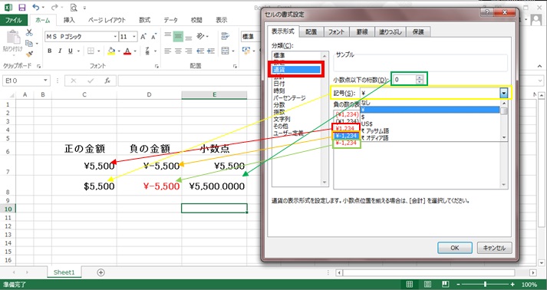
Task: Click the Cut scissors icon
Action: (29, 33)
